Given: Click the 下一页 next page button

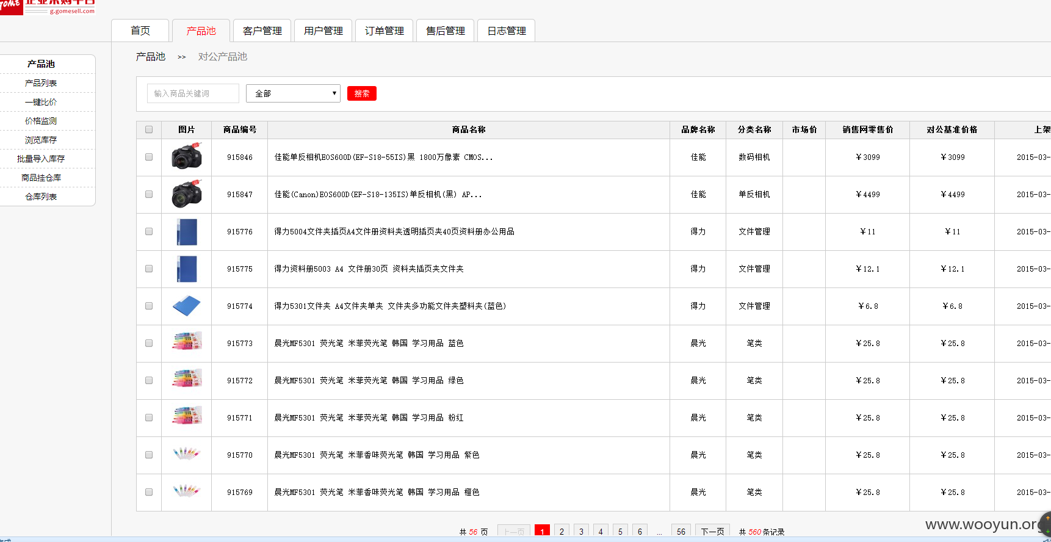Looking at the screenshot, I should (x=713, y=531).
